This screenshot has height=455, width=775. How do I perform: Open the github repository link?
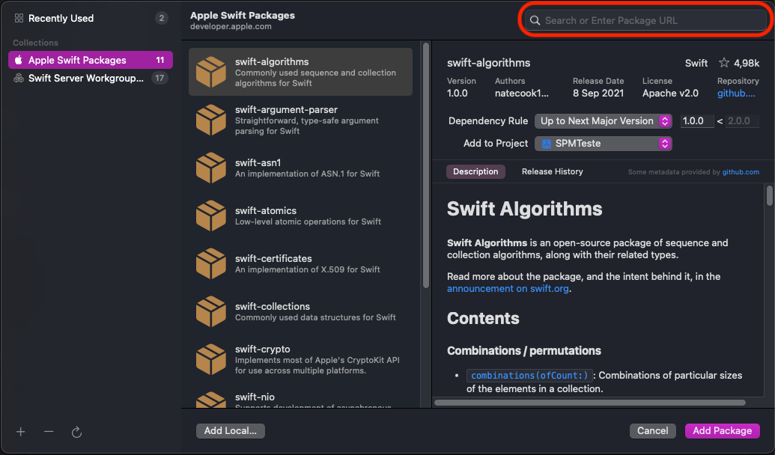click(x=736, y=94)
